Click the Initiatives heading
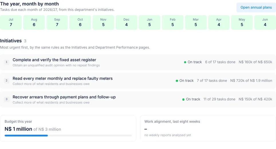Screen dimensions: 276x149 coord(11,41)
